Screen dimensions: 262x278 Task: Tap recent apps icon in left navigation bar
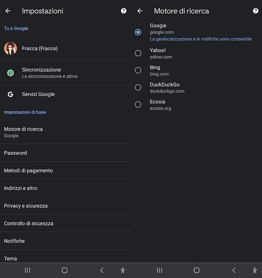27,270
